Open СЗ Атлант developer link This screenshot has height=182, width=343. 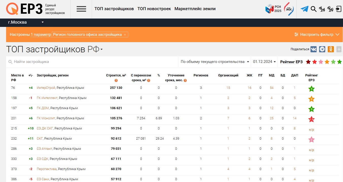44,149
